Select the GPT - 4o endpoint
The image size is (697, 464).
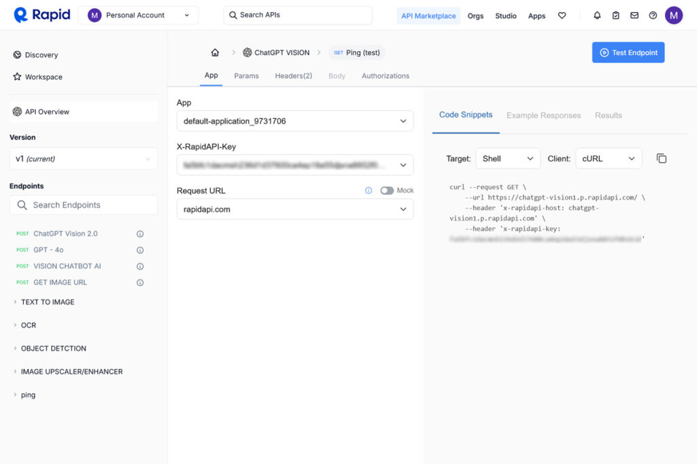pos(48,250)
